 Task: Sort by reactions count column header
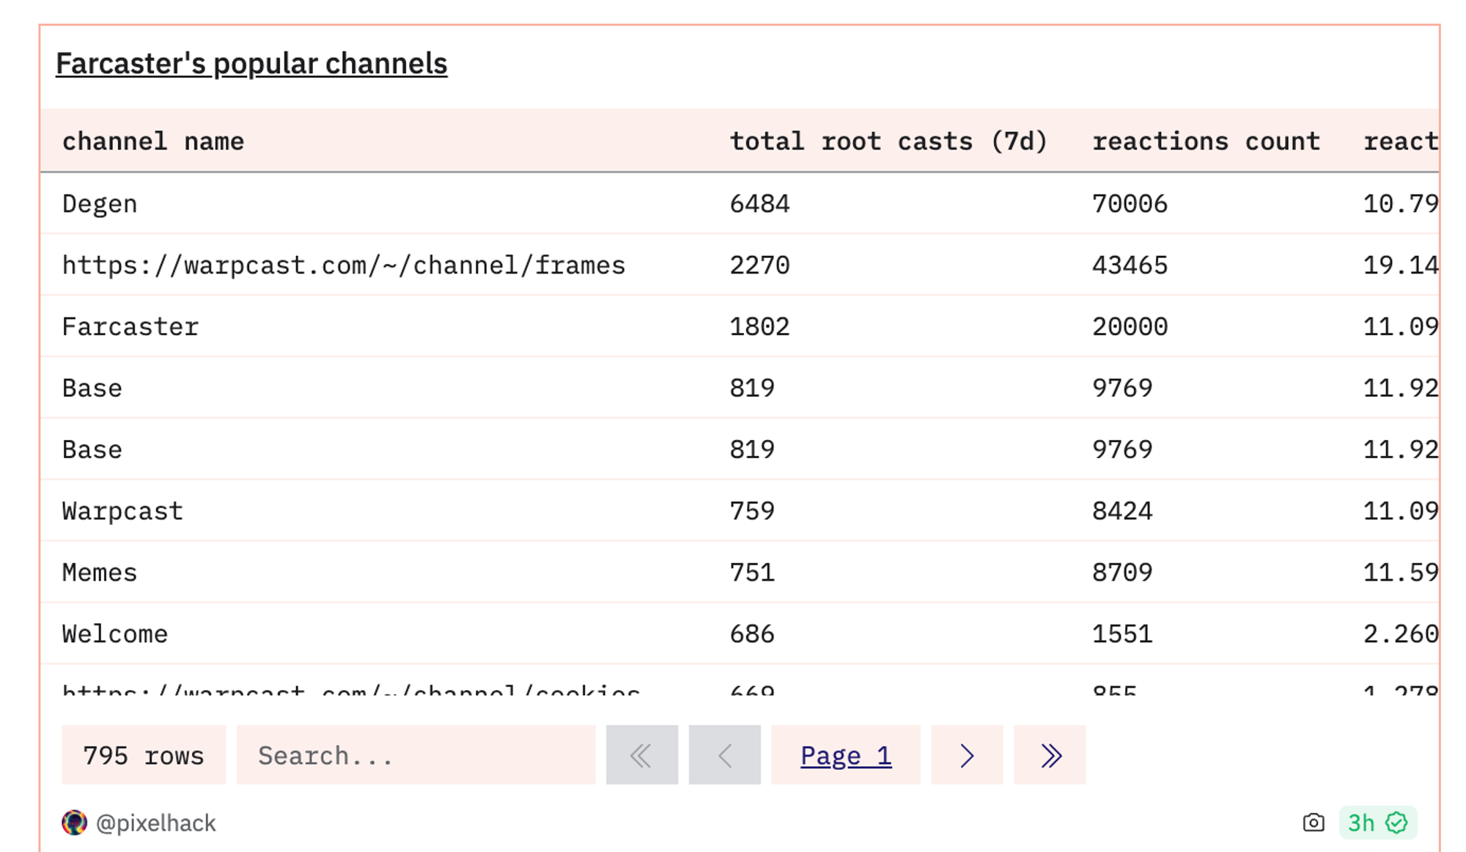tap(1206, 141)
